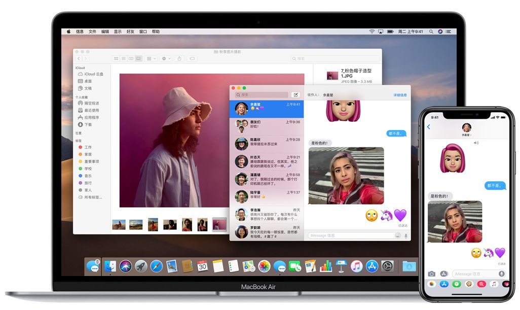Switch Finder to list view

tap(123, 59)
